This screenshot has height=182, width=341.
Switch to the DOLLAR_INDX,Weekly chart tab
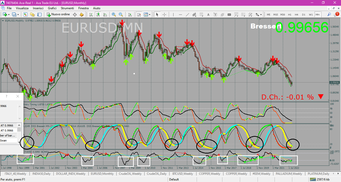71,174
